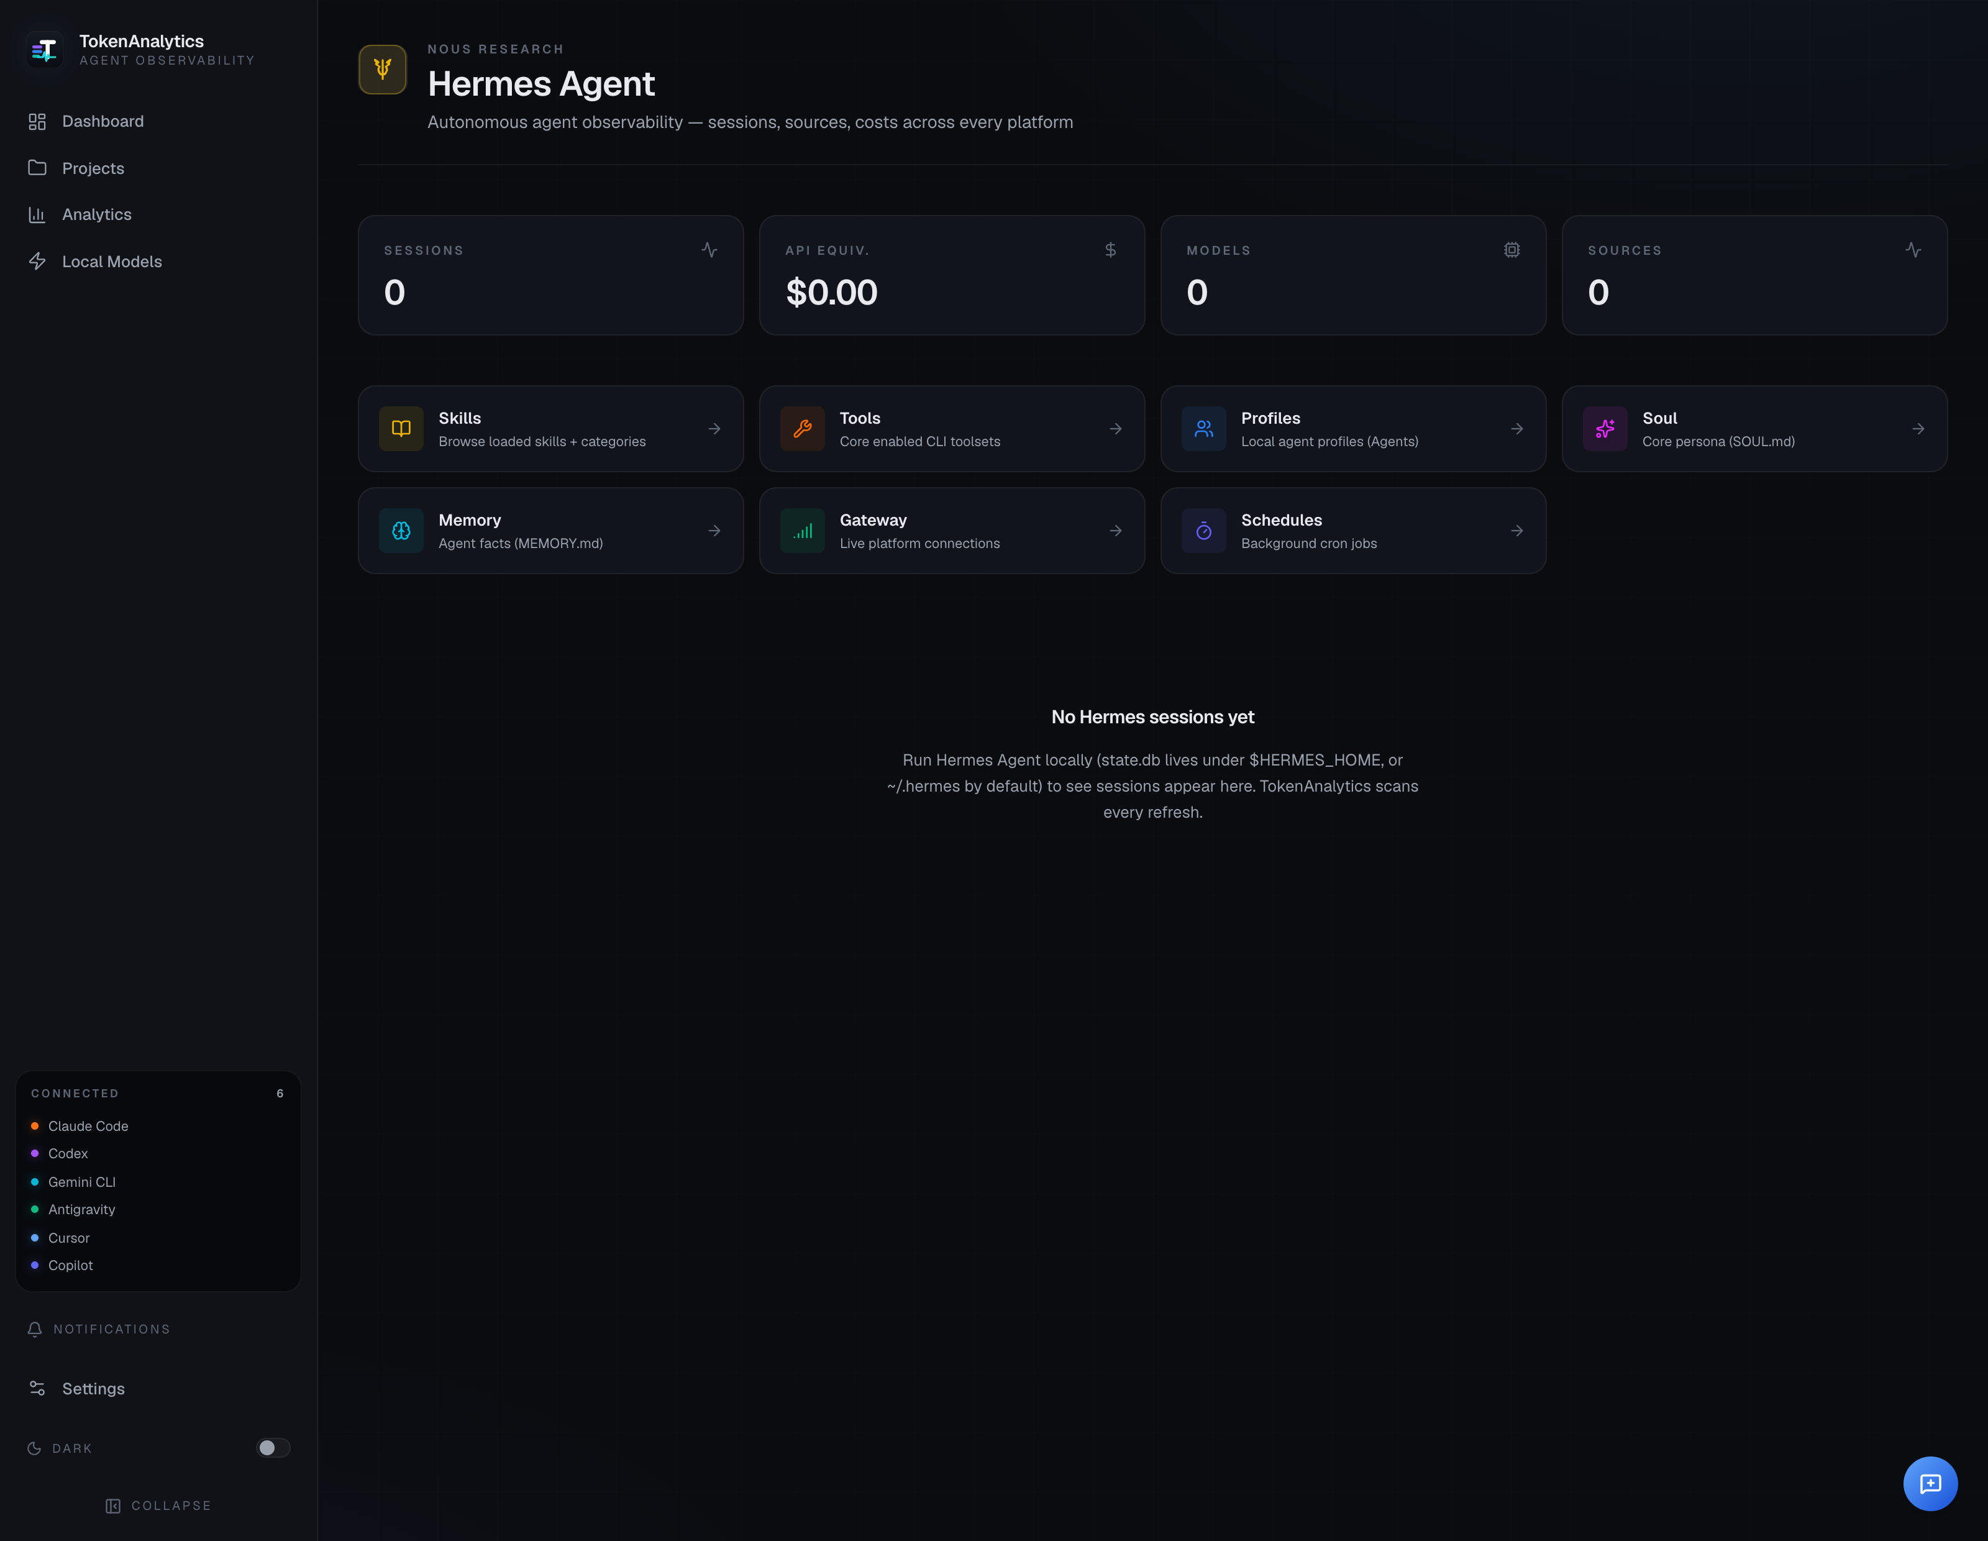Click the Dashboard grid icon
Image resolution: width=1988 pixels, height=1541 pixels.
click(37, 122)
